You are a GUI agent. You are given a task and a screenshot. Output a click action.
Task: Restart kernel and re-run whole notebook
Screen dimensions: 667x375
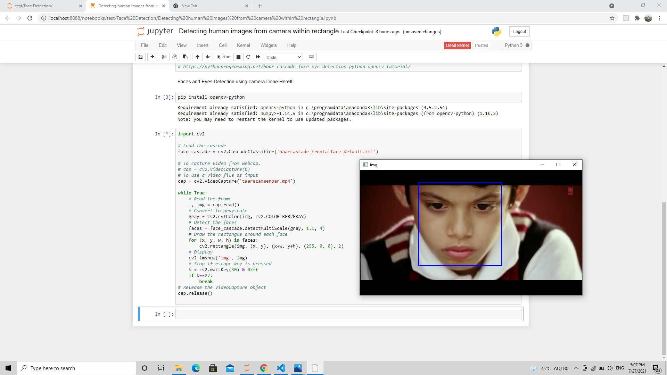(x=258, y=57)
